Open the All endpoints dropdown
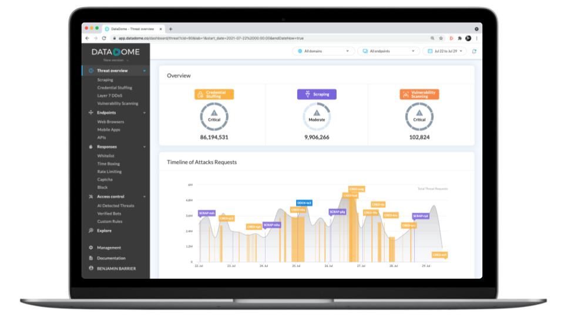This screenshot has height=317, width=564. pos(388,51)
